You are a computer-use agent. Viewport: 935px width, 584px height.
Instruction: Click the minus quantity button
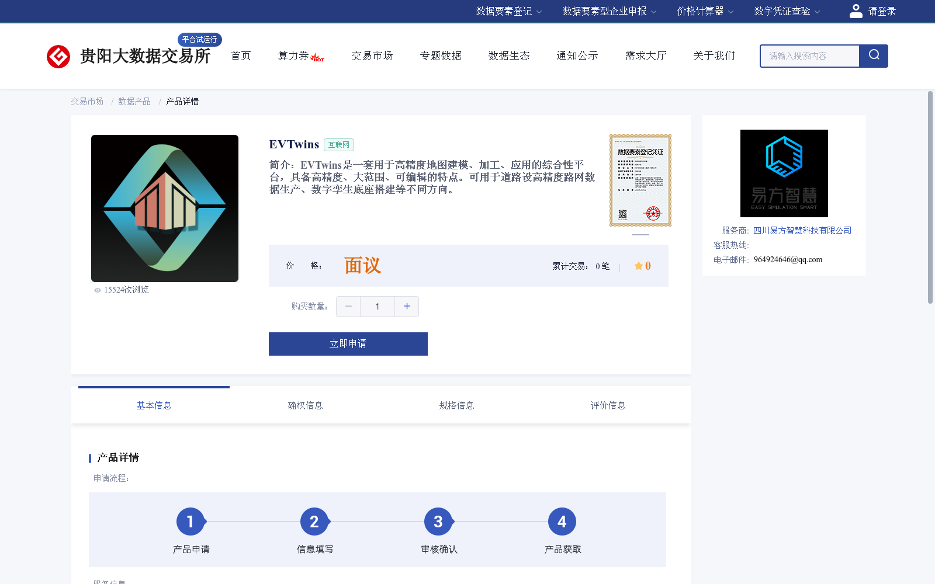click(348, 307)
